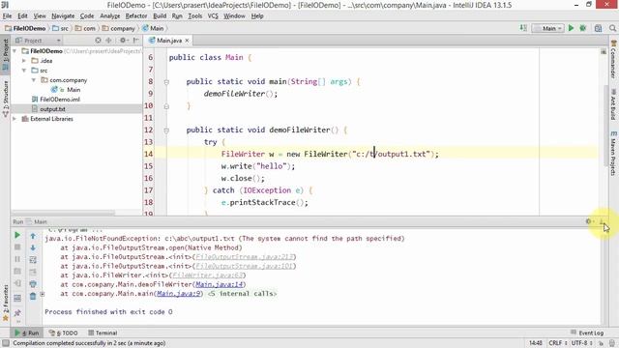Image resolution: width=619 pixels, height=348 pixels.
Task: Toggle code folding at main method line 8
Action: point(166,82)
